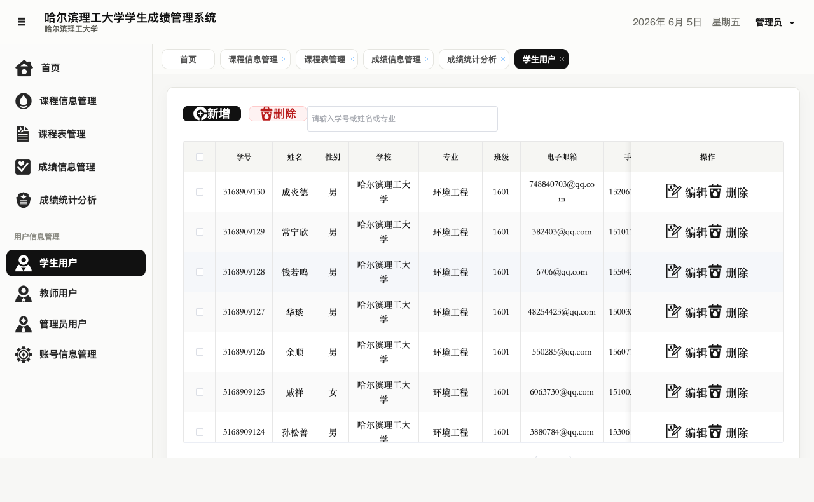Viewport: 814px width, 502px height.
Task: Click the 成绩信息管理 checkmark icon
Action: pyautogui.click(x=23, y=167)
